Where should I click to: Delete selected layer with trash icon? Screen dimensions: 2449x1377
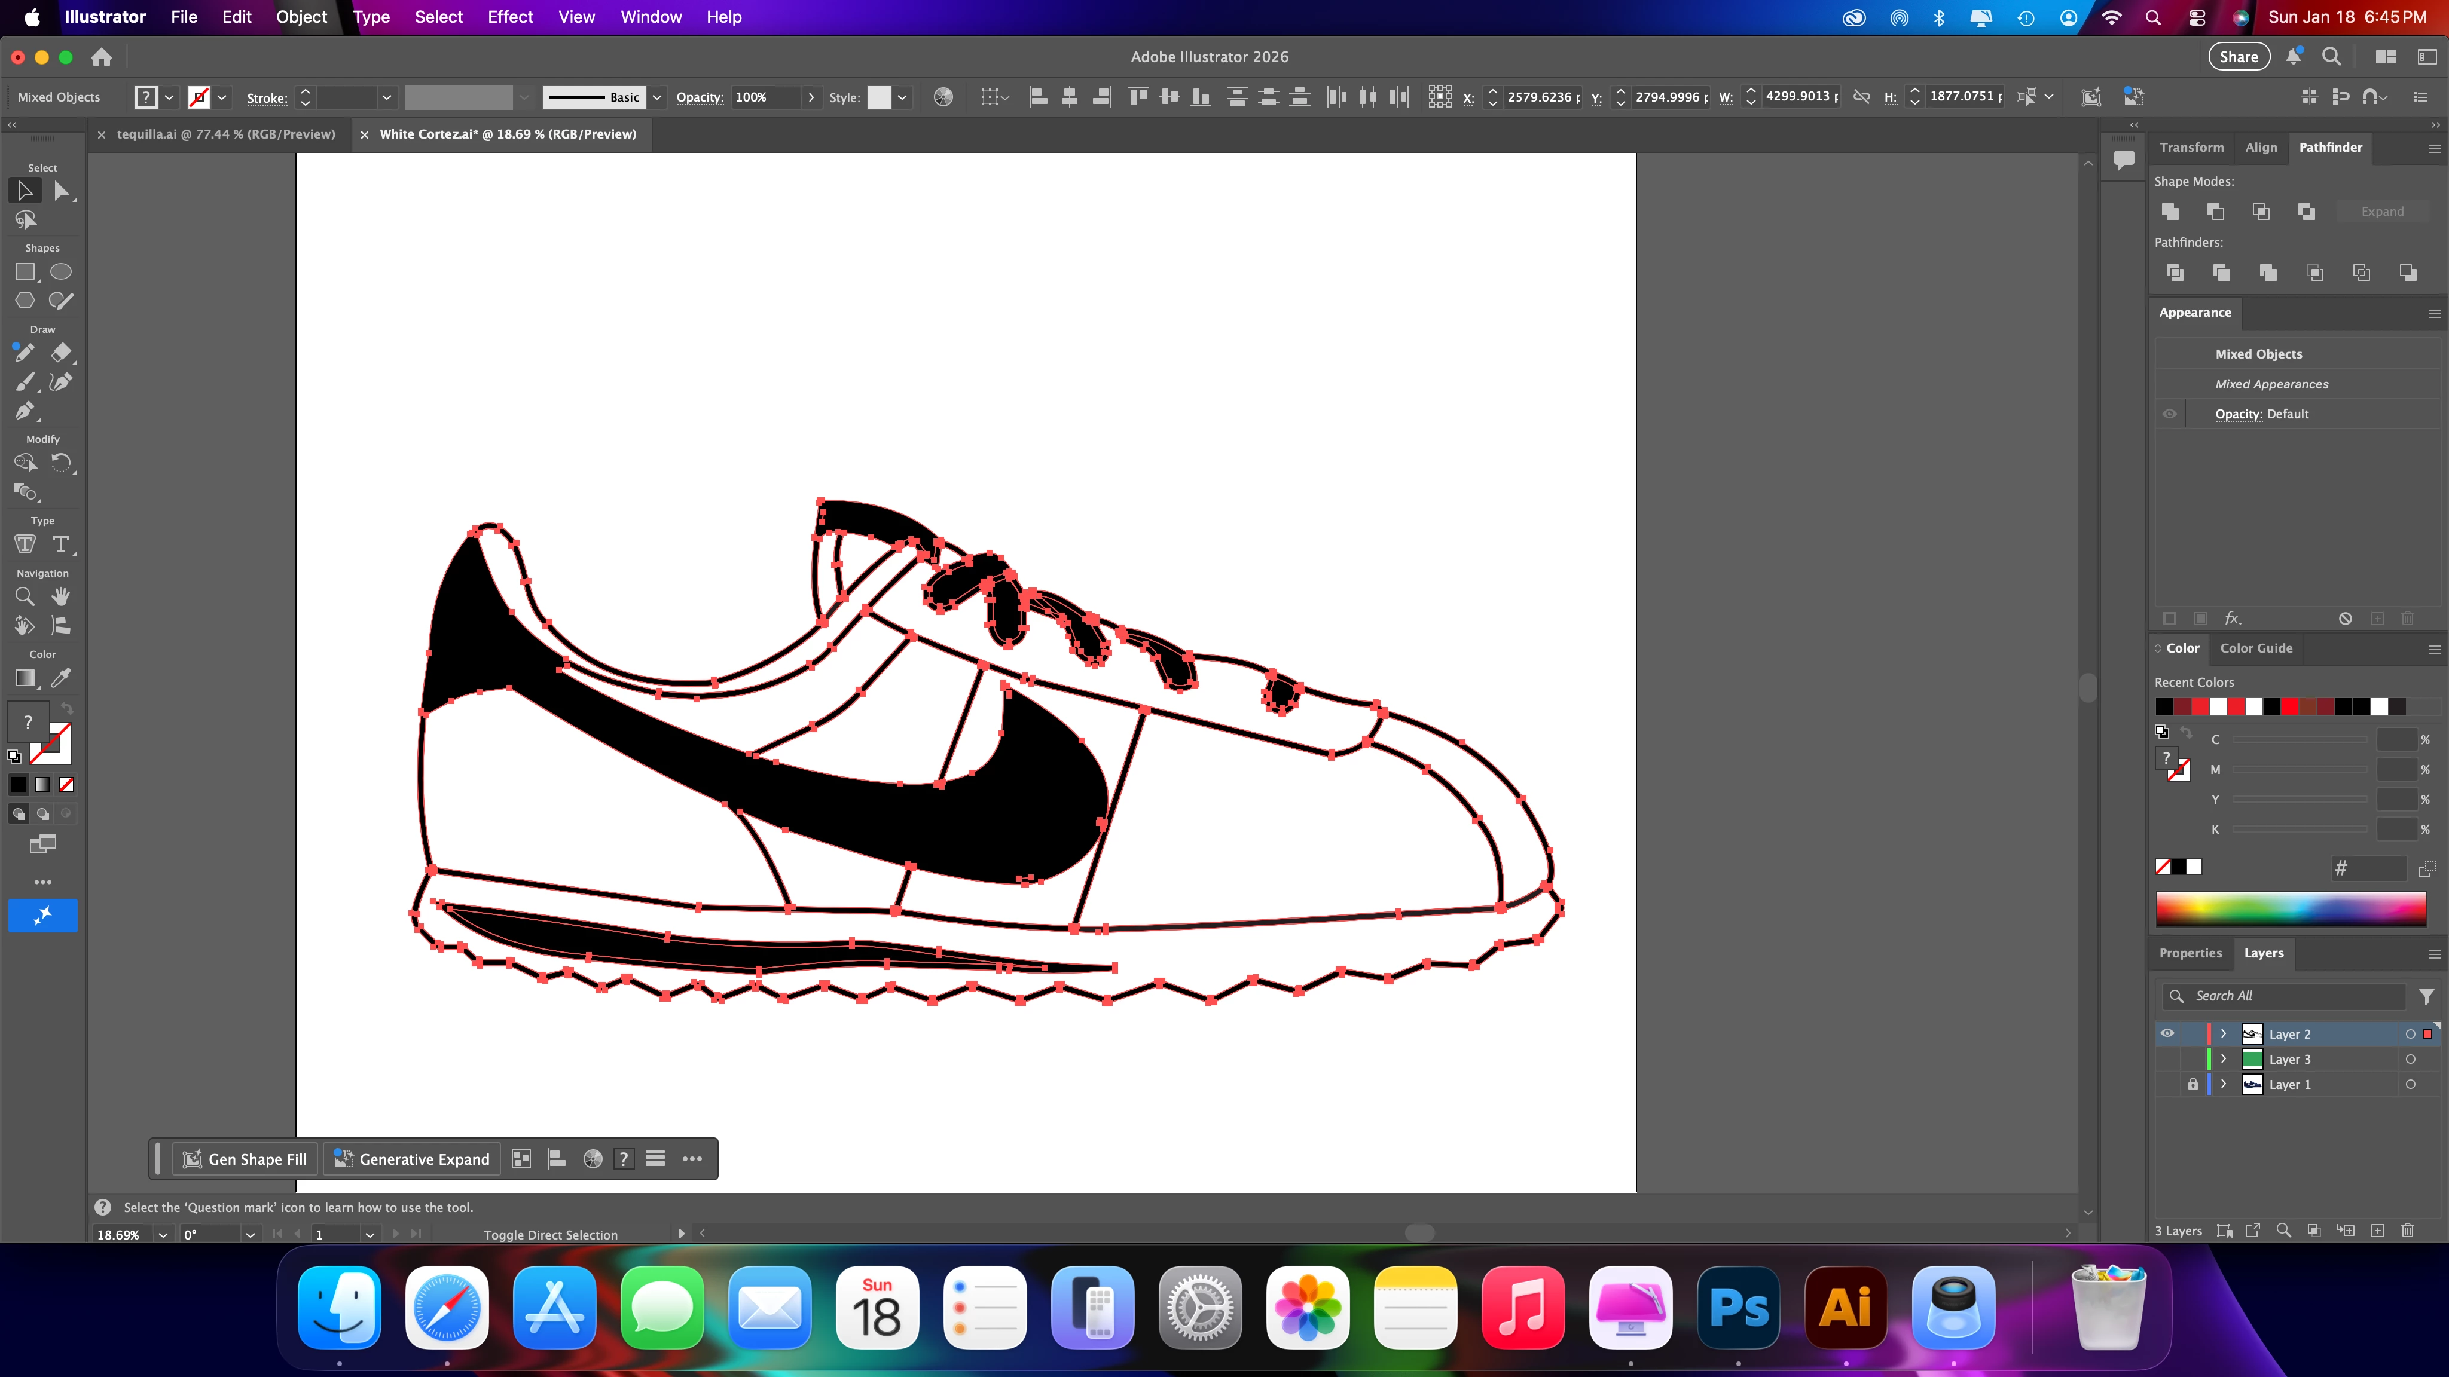(2407, 1231)
